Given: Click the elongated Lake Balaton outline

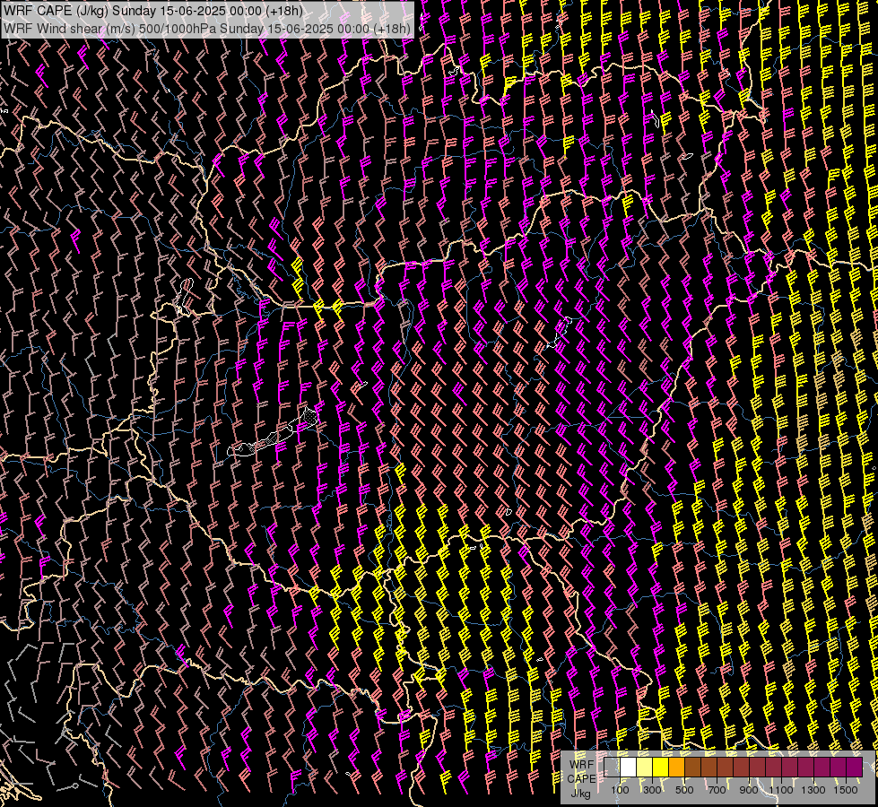Looking at the screenshot, I should point(273,432).
